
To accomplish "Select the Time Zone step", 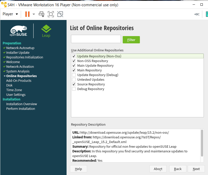I will click(x=14, y=90).
